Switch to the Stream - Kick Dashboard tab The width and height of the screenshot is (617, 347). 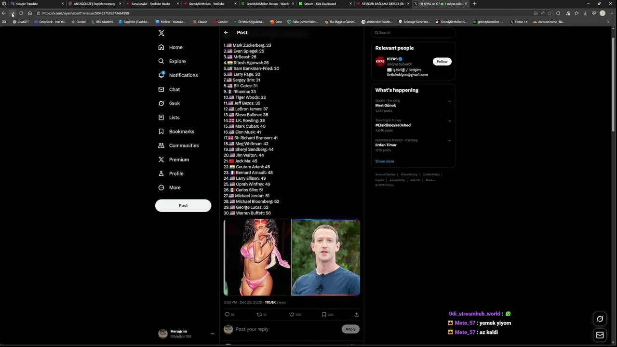click(x=324, y=3)
